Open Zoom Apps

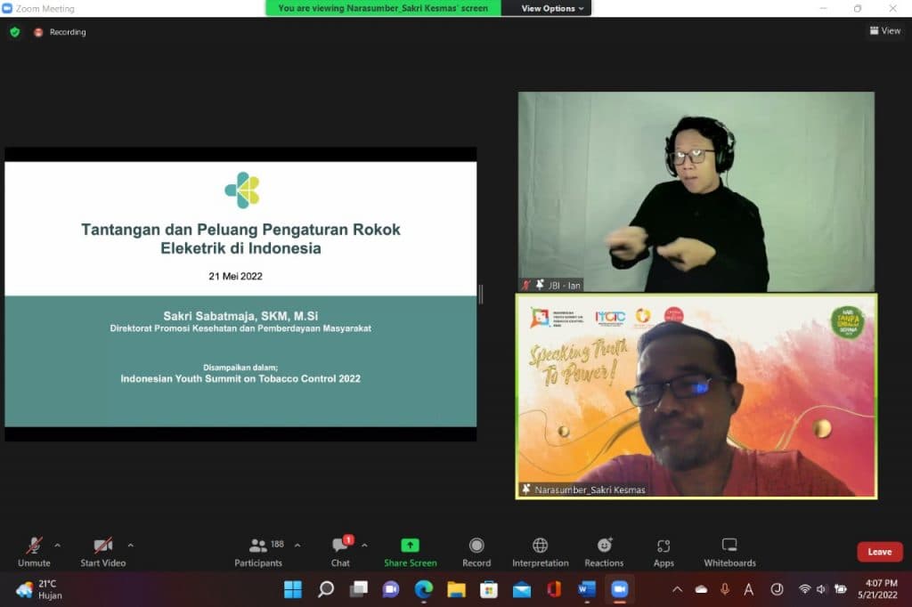point(664,552)
